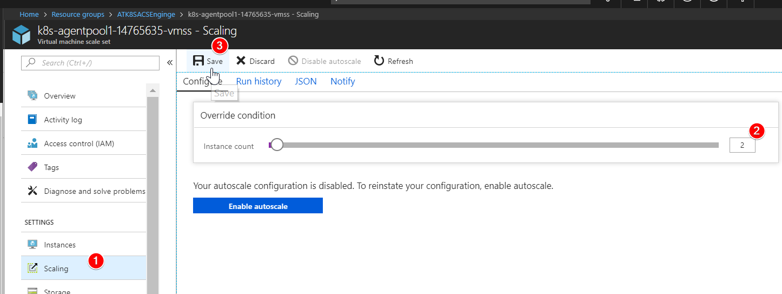Screen dimensions: 782x294
Task: Click the k8s-agentpool1-14765635-vmss - Scaling title
Action: click(137, 31)
